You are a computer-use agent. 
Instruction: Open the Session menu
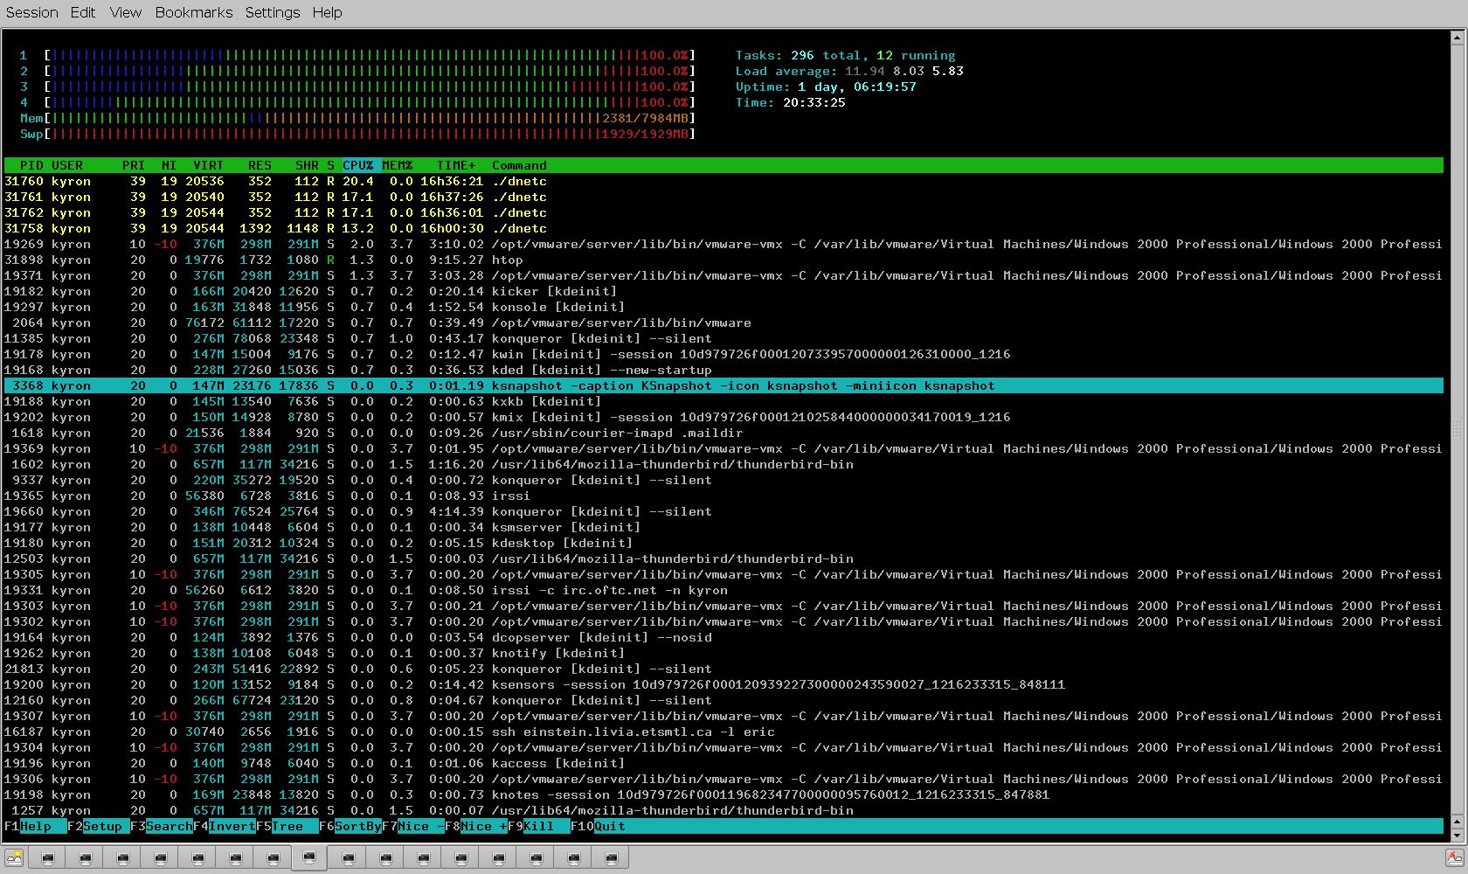(32, 12)
